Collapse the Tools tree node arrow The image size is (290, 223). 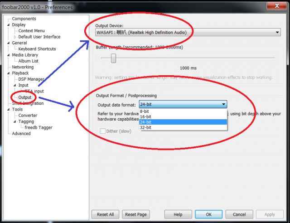point(8,109)
